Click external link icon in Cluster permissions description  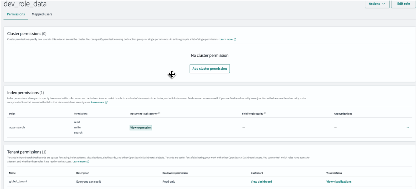click(235, 40)
